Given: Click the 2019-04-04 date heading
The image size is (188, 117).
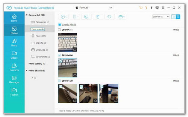Looking at the screenshot, I should pyautogui.click(x=67, y=55).
